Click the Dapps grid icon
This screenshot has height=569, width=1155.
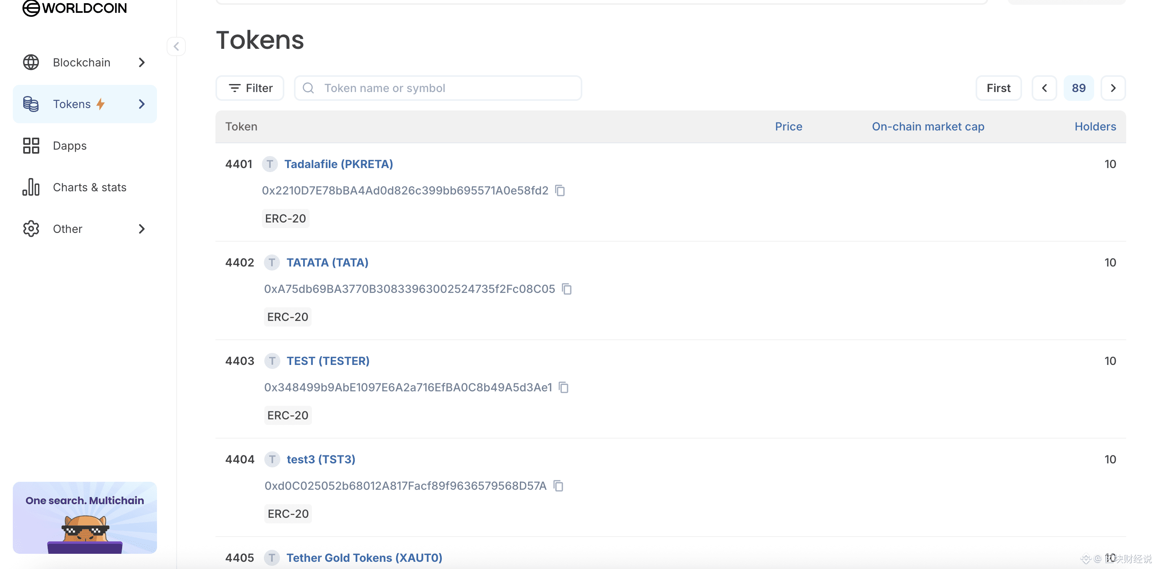[x=31, y=146]
